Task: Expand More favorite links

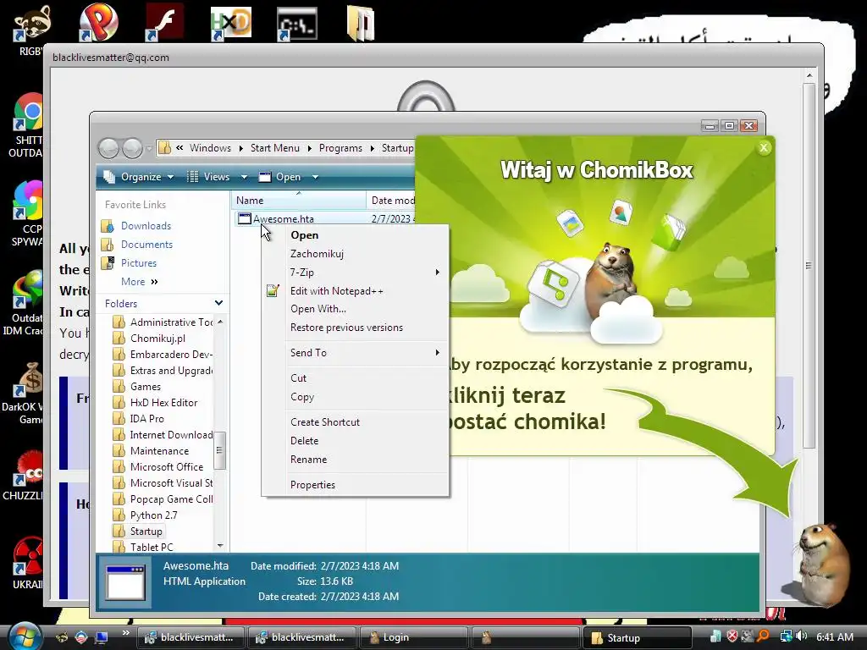Action: [x=140, y=281]
